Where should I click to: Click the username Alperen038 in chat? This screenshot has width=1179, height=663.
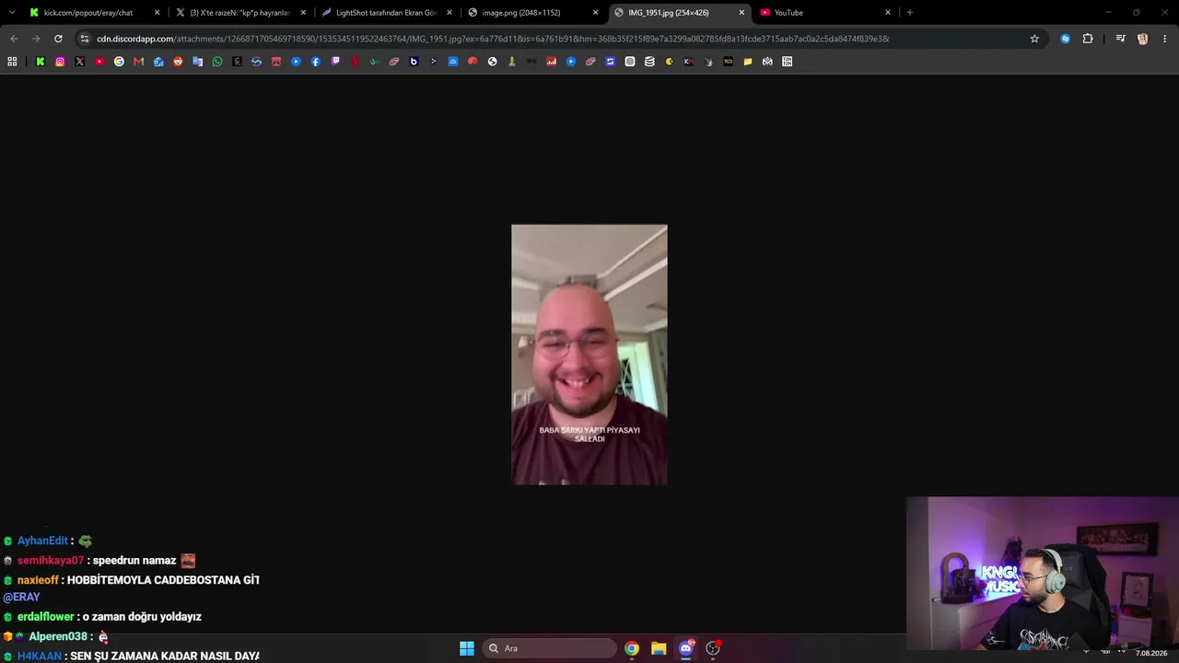point(58,637)
